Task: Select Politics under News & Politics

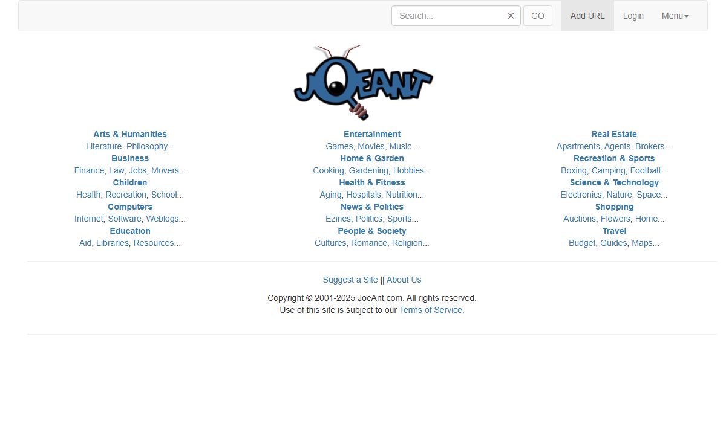Action: coord(369,219)
